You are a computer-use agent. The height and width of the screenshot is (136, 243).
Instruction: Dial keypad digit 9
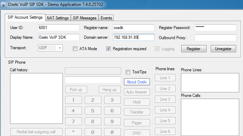pos(112,121)
